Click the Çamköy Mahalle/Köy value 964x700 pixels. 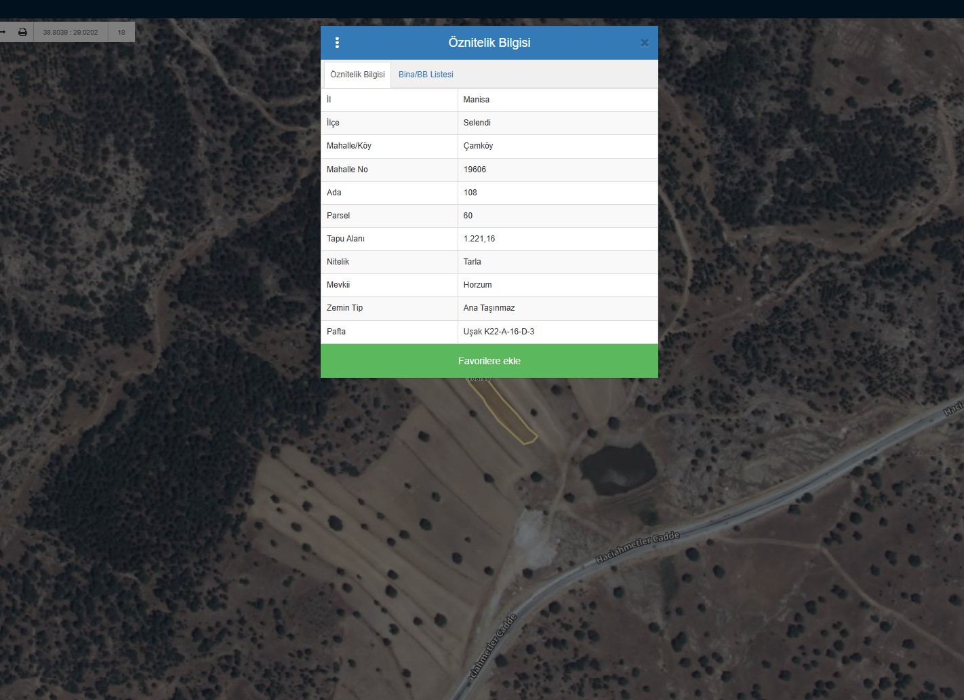[x=479, y=146]
